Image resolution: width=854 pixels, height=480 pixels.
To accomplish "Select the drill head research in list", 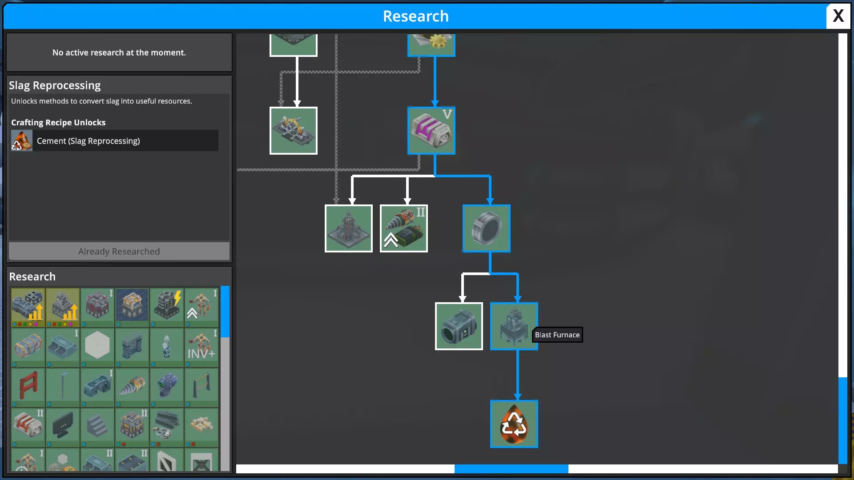I will 132,385.
